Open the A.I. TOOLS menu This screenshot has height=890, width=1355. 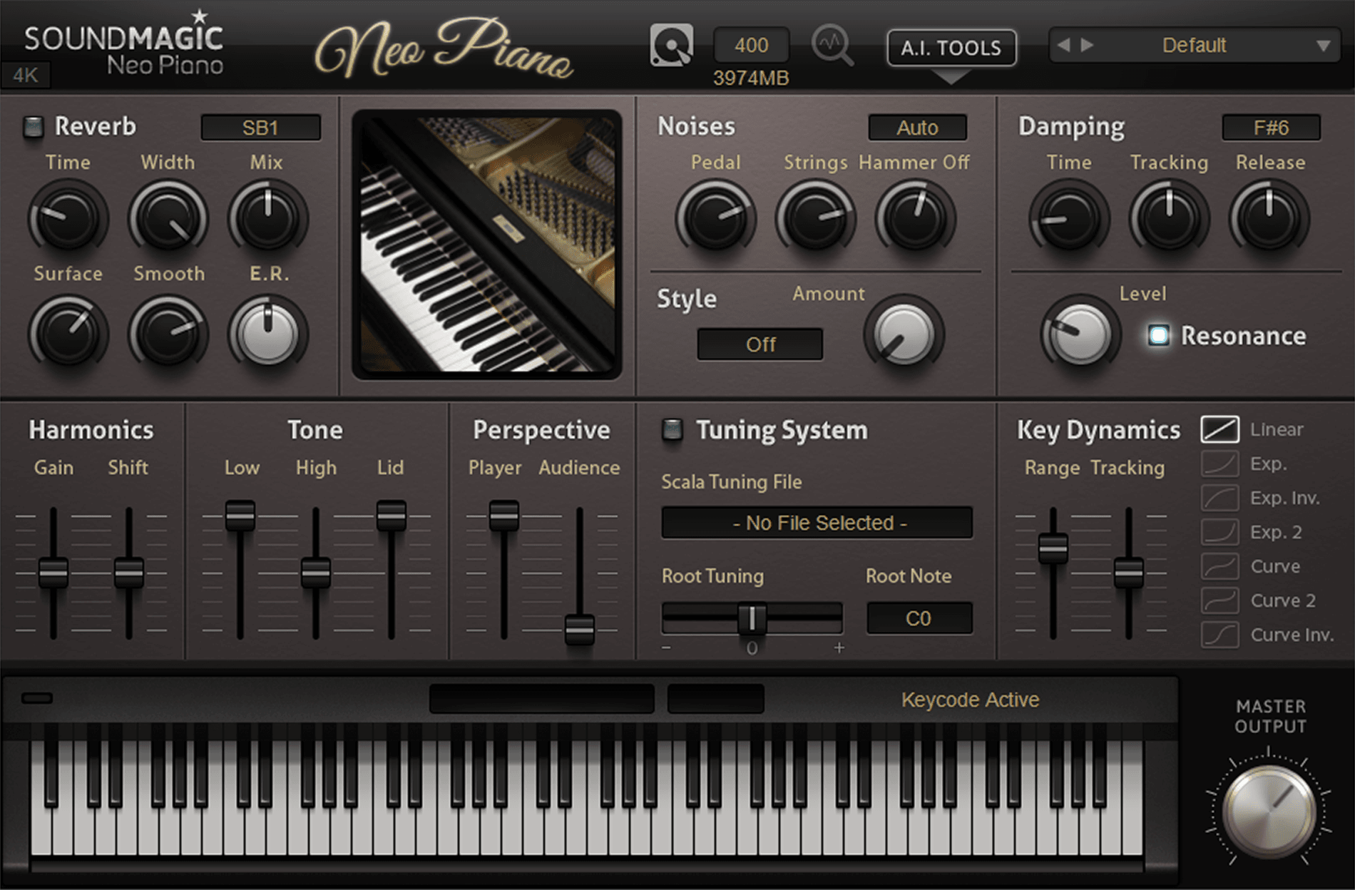[x=951, y=47]
